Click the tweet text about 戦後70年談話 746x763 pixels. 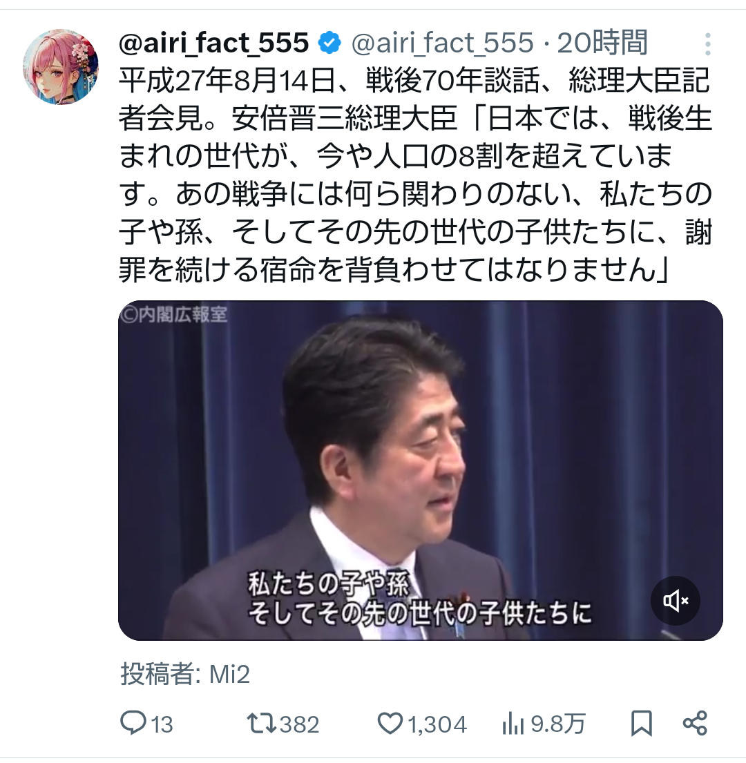click(x=416, y=175)
